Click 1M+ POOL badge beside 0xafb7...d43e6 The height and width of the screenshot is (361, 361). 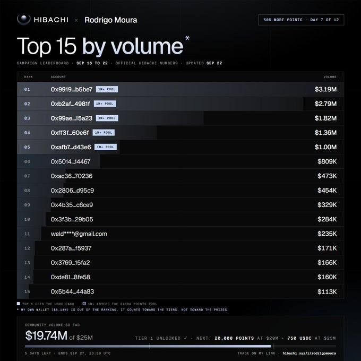pyautogui.click(x=106, y=147)
